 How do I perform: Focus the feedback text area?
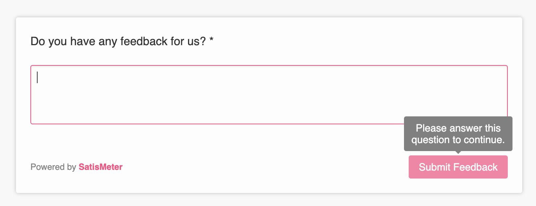tap(269, 95)
